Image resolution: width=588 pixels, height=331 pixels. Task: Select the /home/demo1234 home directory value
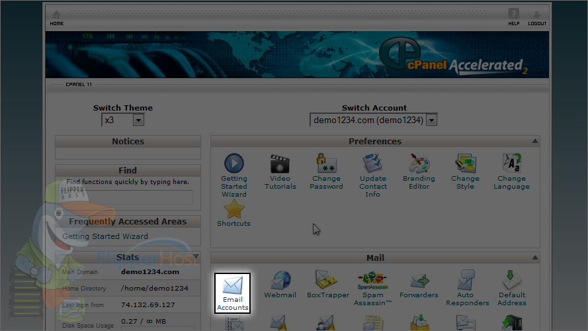[155, 288]
